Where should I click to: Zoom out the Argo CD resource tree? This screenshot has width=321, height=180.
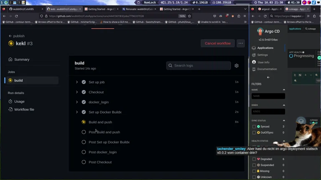[311, 75]
